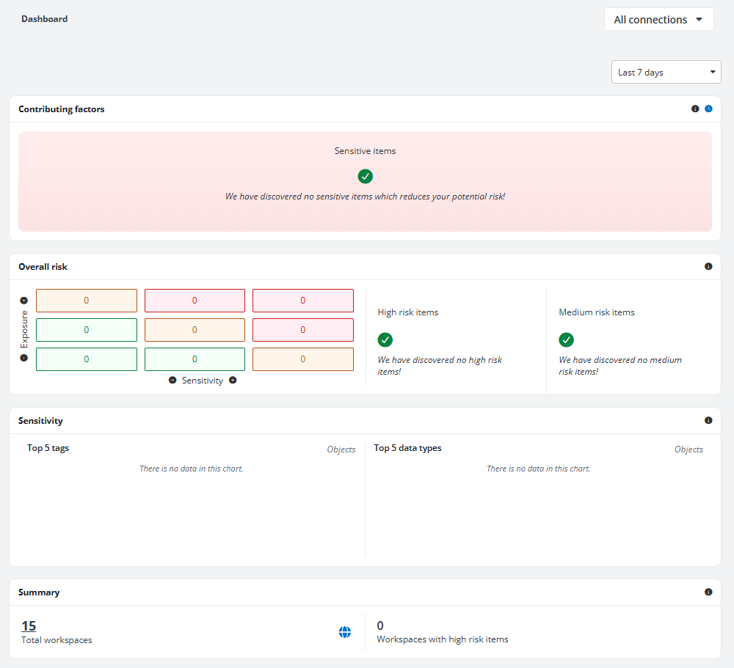Click the Sensitive items label

(x=365, y=150)
